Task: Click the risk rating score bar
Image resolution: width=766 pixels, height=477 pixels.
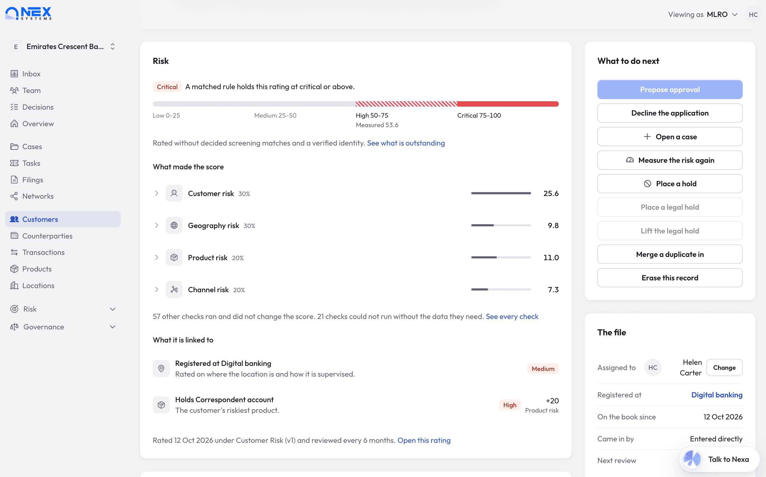Action: (x=356, y=104)
